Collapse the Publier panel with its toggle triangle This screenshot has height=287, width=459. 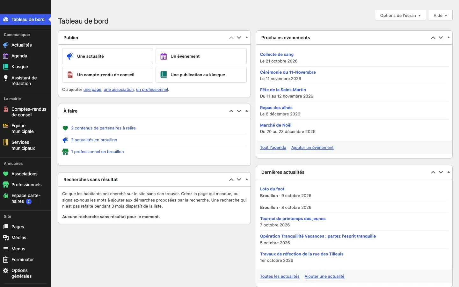pos(247,38)
